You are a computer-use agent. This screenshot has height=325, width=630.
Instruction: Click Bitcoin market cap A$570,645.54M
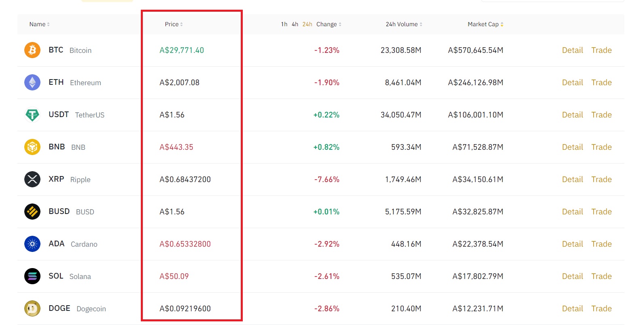(476, 50)
